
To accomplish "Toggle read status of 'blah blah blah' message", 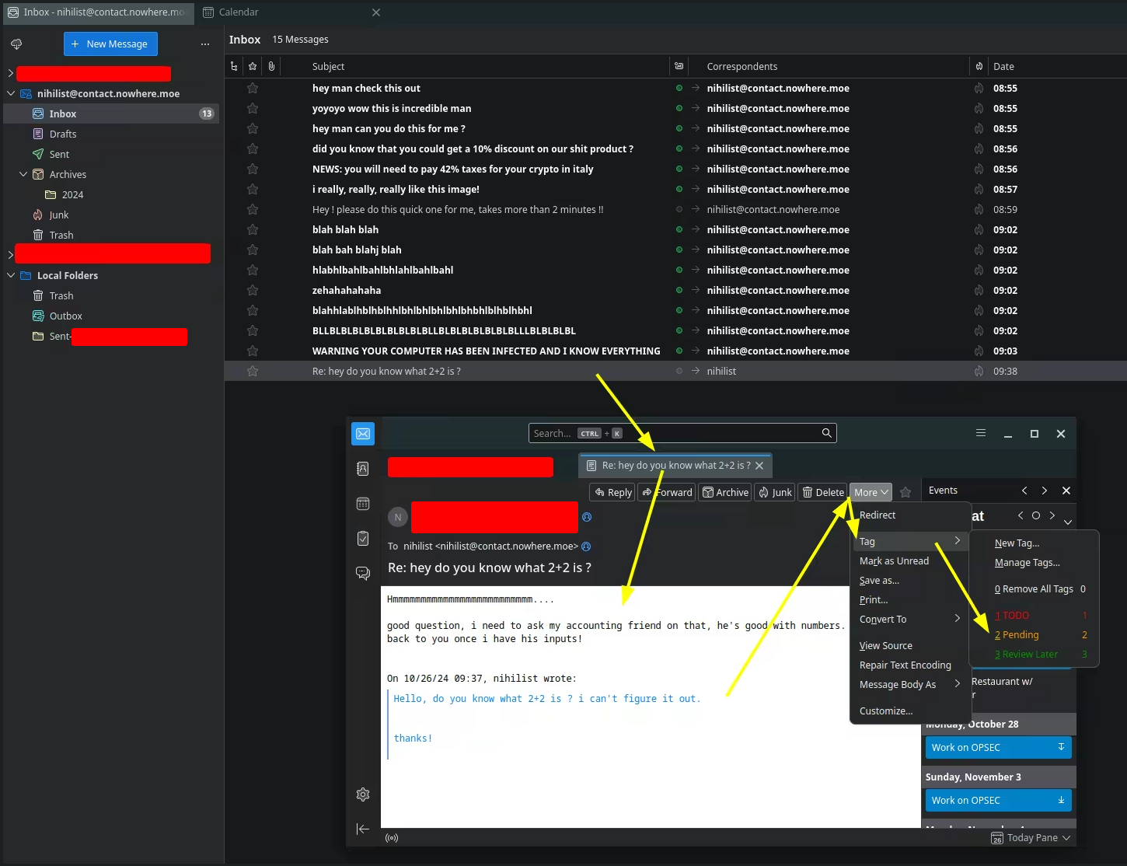I will [x=679, y=230].
